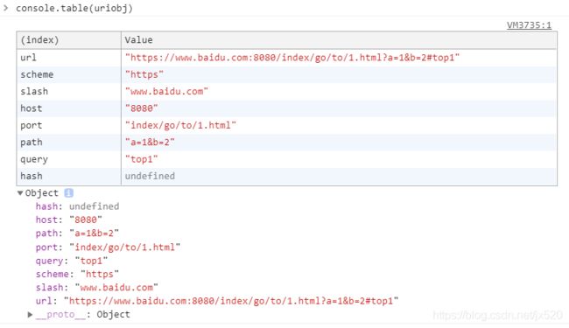
Task: Select the query row index cell
Action: pyautogui.click(x=68, y=159)
